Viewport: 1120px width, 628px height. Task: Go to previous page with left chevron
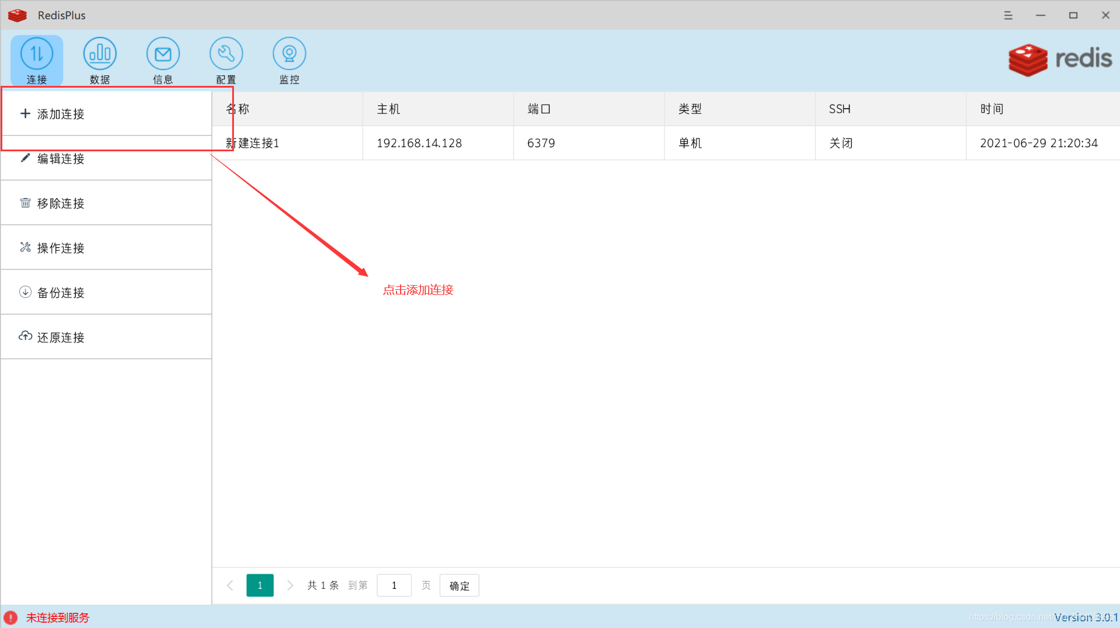pos(230,585)
